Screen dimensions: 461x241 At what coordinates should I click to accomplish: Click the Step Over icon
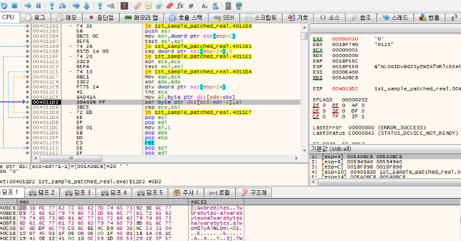[x=63, y=6]
